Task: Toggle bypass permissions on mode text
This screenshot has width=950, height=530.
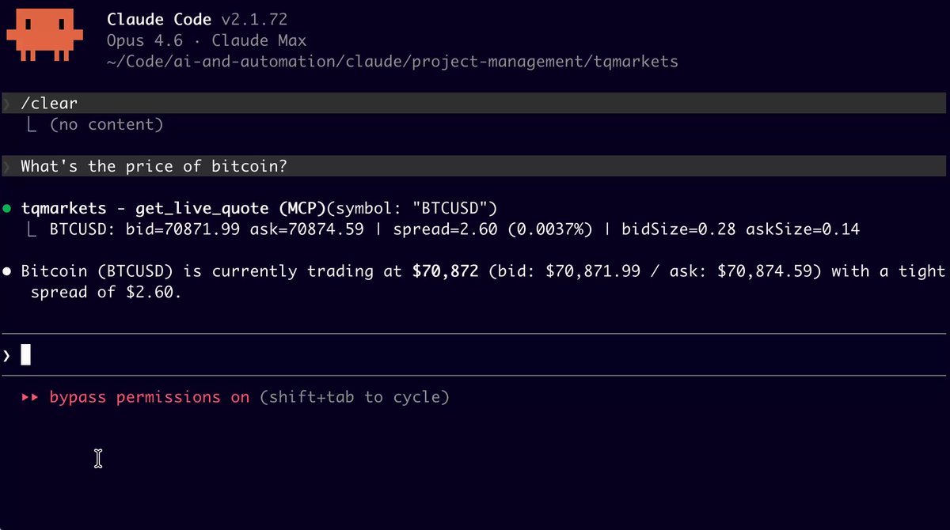Action: click(x=150, y=397)
